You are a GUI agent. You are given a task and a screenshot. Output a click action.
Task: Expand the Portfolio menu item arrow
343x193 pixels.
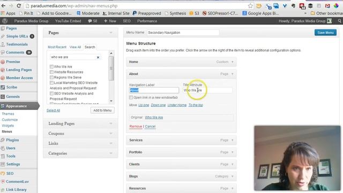pos(232,152)
